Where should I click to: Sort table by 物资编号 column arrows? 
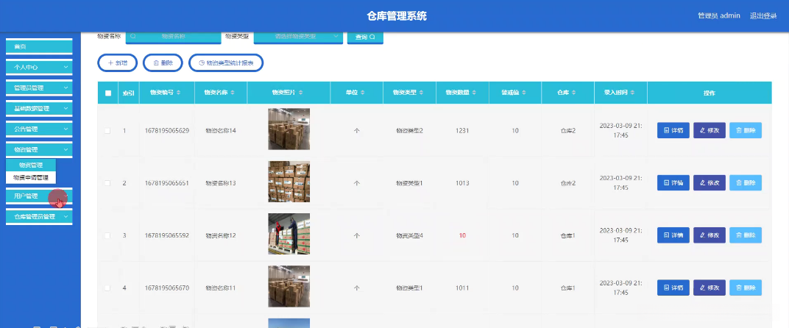click(179, 93)
